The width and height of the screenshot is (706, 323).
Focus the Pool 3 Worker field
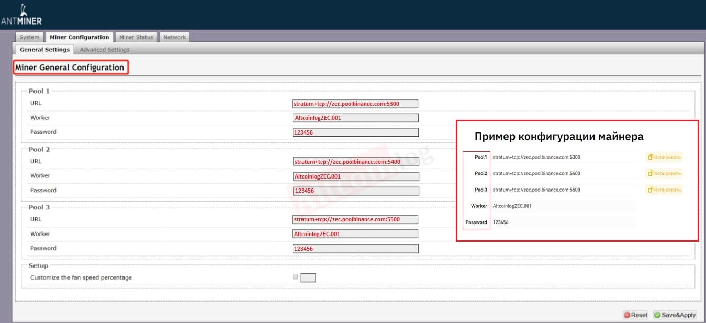point(355,234)
